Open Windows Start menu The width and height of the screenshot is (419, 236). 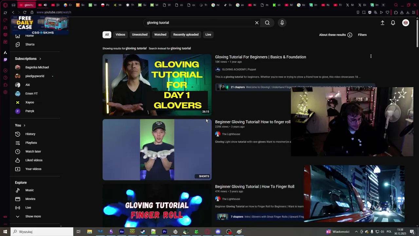5,232
